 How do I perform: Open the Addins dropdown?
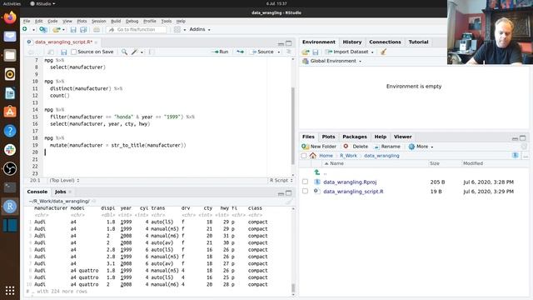click(200, 30)
